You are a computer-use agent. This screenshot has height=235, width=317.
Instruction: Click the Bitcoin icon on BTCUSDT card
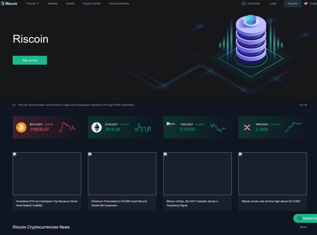(21, 127)
